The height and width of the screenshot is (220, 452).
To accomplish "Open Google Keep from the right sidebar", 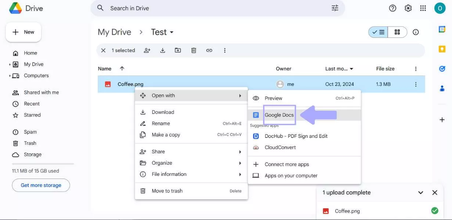I will click(442, 48).
